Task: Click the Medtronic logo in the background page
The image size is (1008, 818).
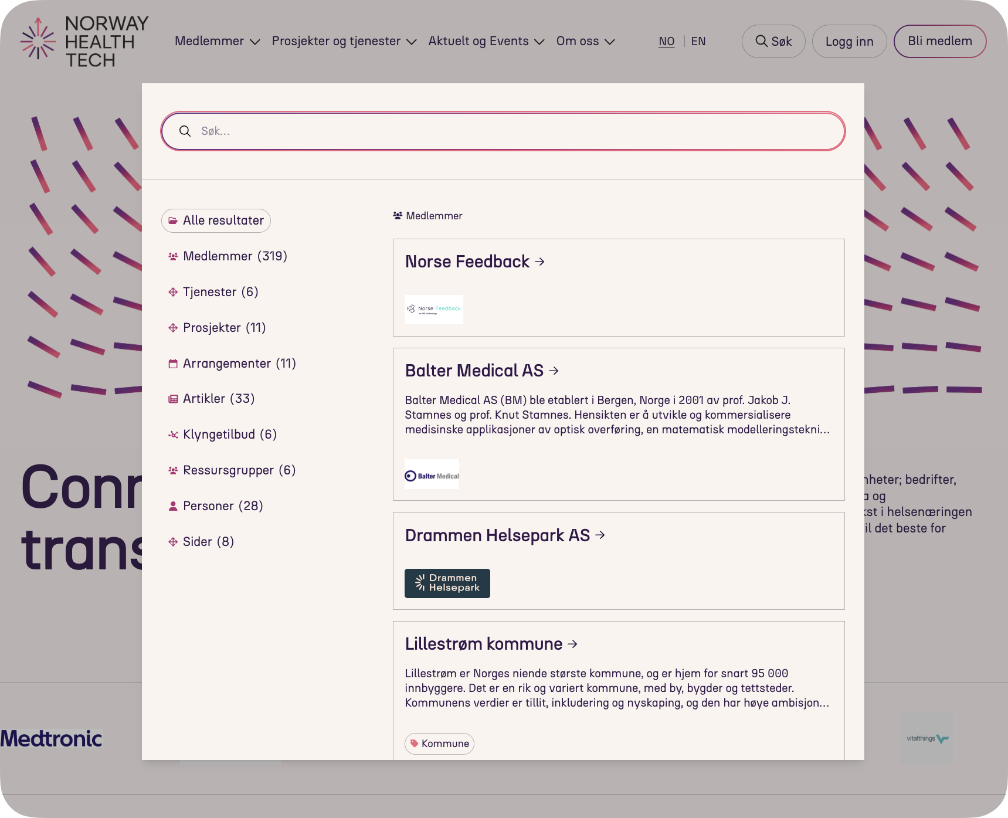Action: pos(51,738)
